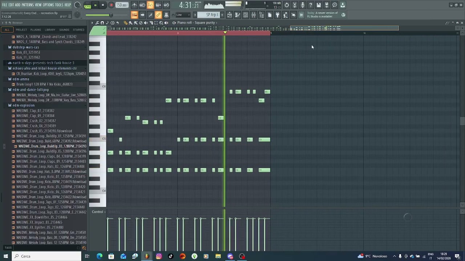The image size is (465, 261).
Task: Open the channel rack icon
Action: tap(246, 15)
